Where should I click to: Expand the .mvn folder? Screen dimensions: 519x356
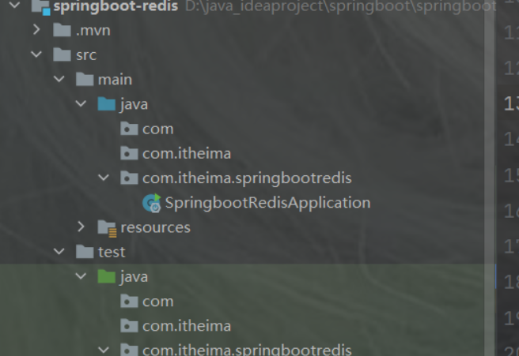tap(36, 30)
